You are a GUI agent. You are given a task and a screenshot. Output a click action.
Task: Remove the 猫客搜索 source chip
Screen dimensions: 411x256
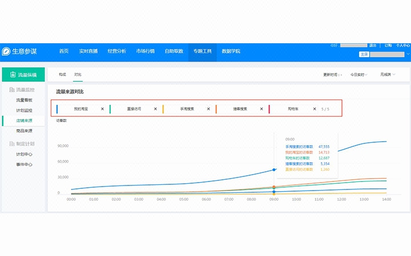point(261,109)
